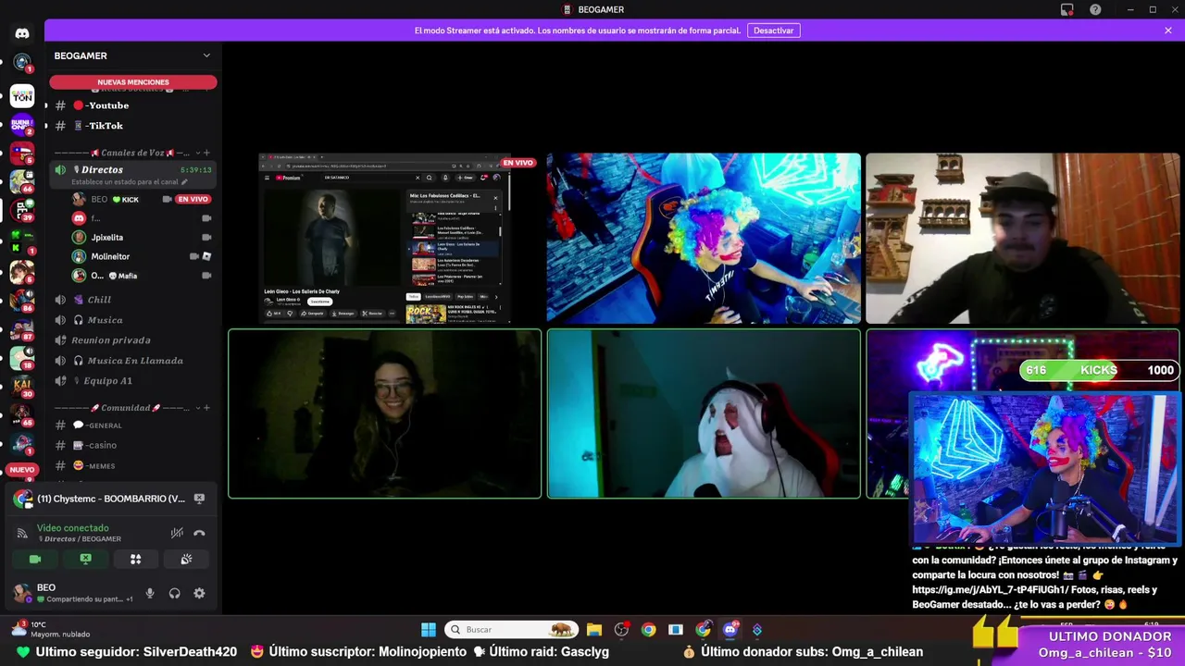Toggle screen share button
The height and width of the screenshot is (666, 1185).
[85, 559]
